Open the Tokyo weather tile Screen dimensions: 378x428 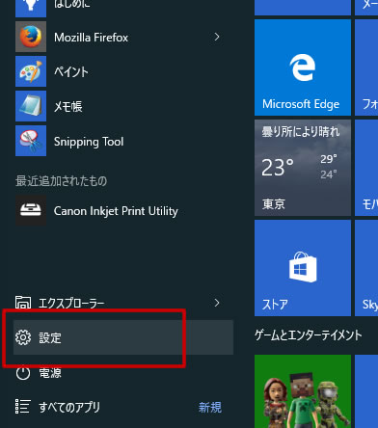point(303,168)
